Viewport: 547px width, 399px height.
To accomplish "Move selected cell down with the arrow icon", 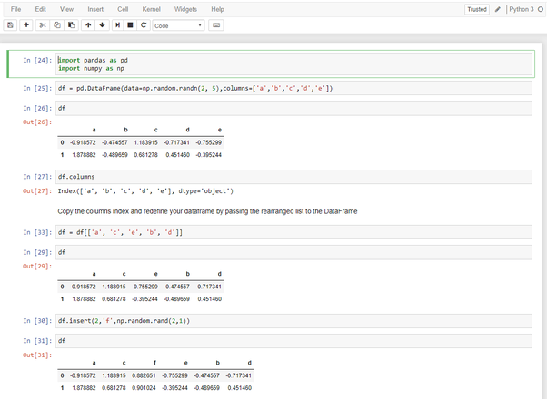I will click(102, 25).
